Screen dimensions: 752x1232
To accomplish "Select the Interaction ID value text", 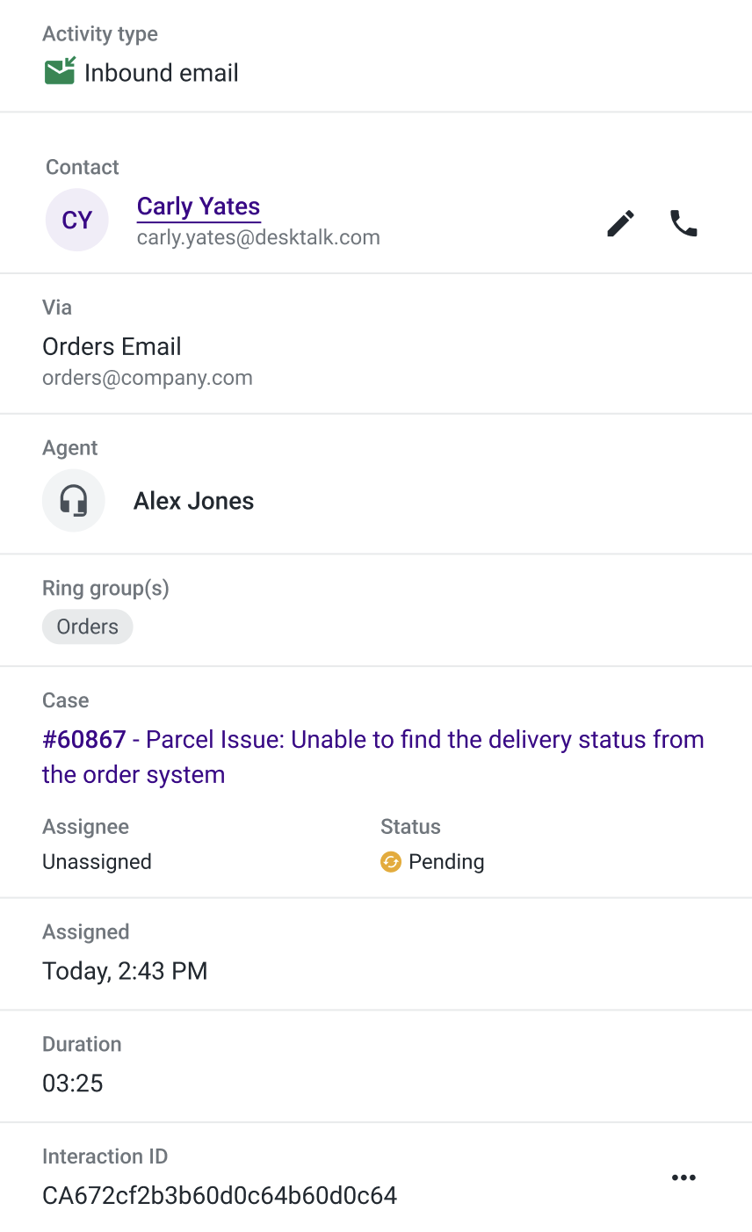I will coord(220,1195).
